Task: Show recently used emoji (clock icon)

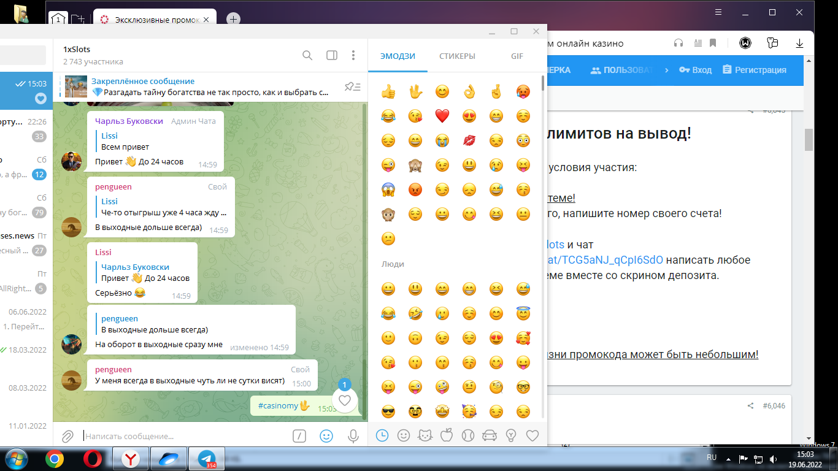Action: point(382,435)
